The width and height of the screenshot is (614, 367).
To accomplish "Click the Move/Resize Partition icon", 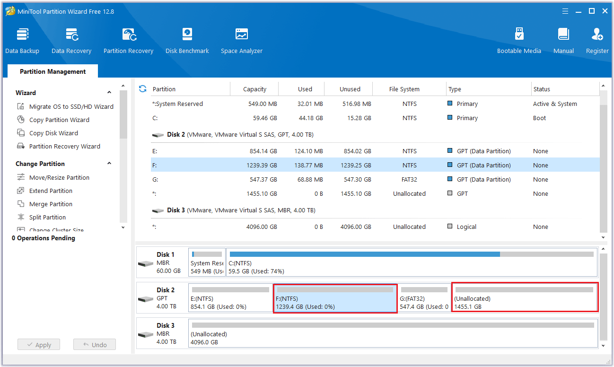I will pyautogui.click(x=21, y=177).
